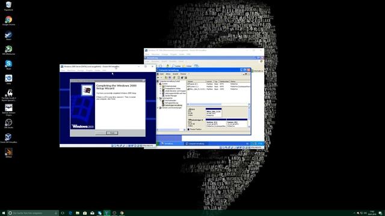Expand the Ereignisanzeige tree node
This screenshot has width=385, height=216.
point(161,86)
